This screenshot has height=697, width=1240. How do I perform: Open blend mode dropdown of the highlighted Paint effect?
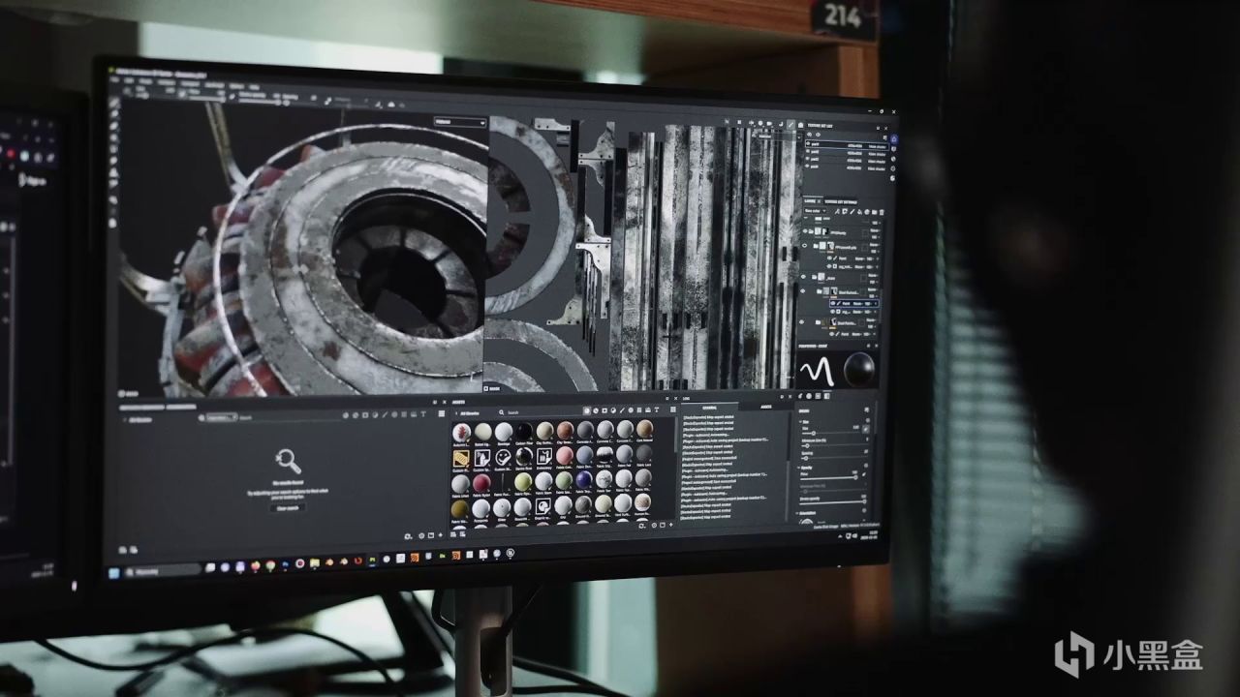pyautogui.click(x=859, y=304)
